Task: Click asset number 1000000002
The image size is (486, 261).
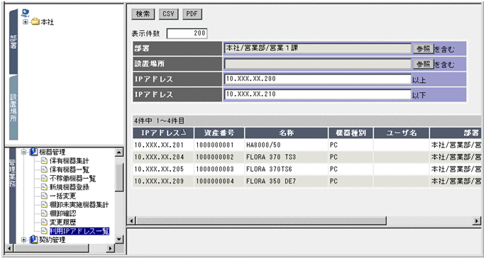Action: click(x=215, y=157)
